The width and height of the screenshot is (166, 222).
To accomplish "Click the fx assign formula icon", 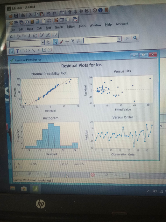I will pyautogui.click(x=11, y=37).
